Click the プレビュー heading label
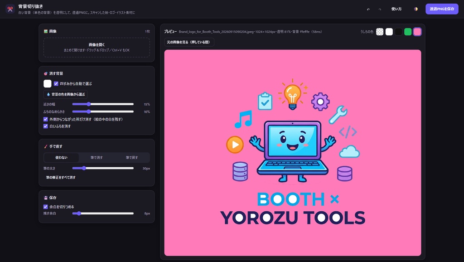 point(170,31)
